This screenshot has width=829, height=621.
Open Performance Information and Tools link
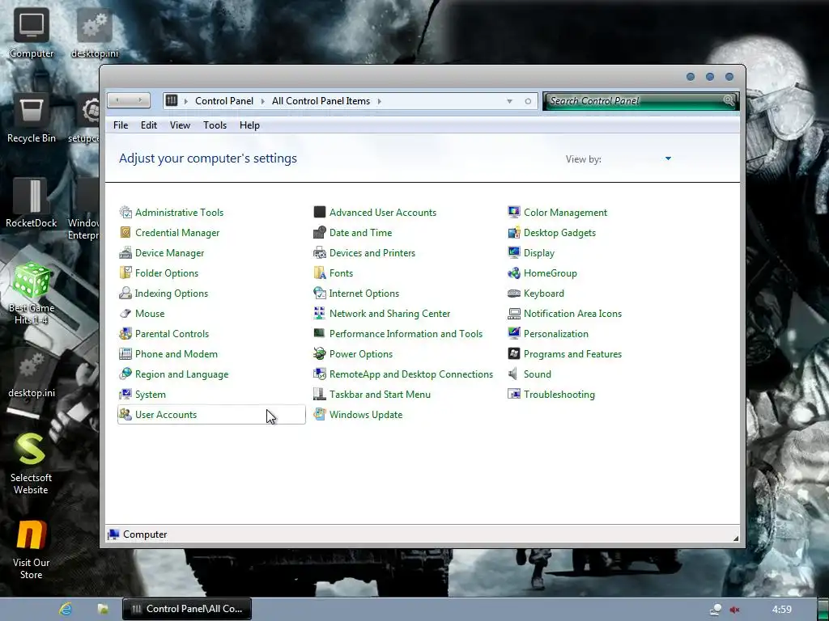click(406, 334)
